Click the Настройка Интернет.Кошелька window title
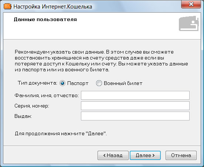Image resolution: width=204 pixels, height=167 pixels. 53,7
